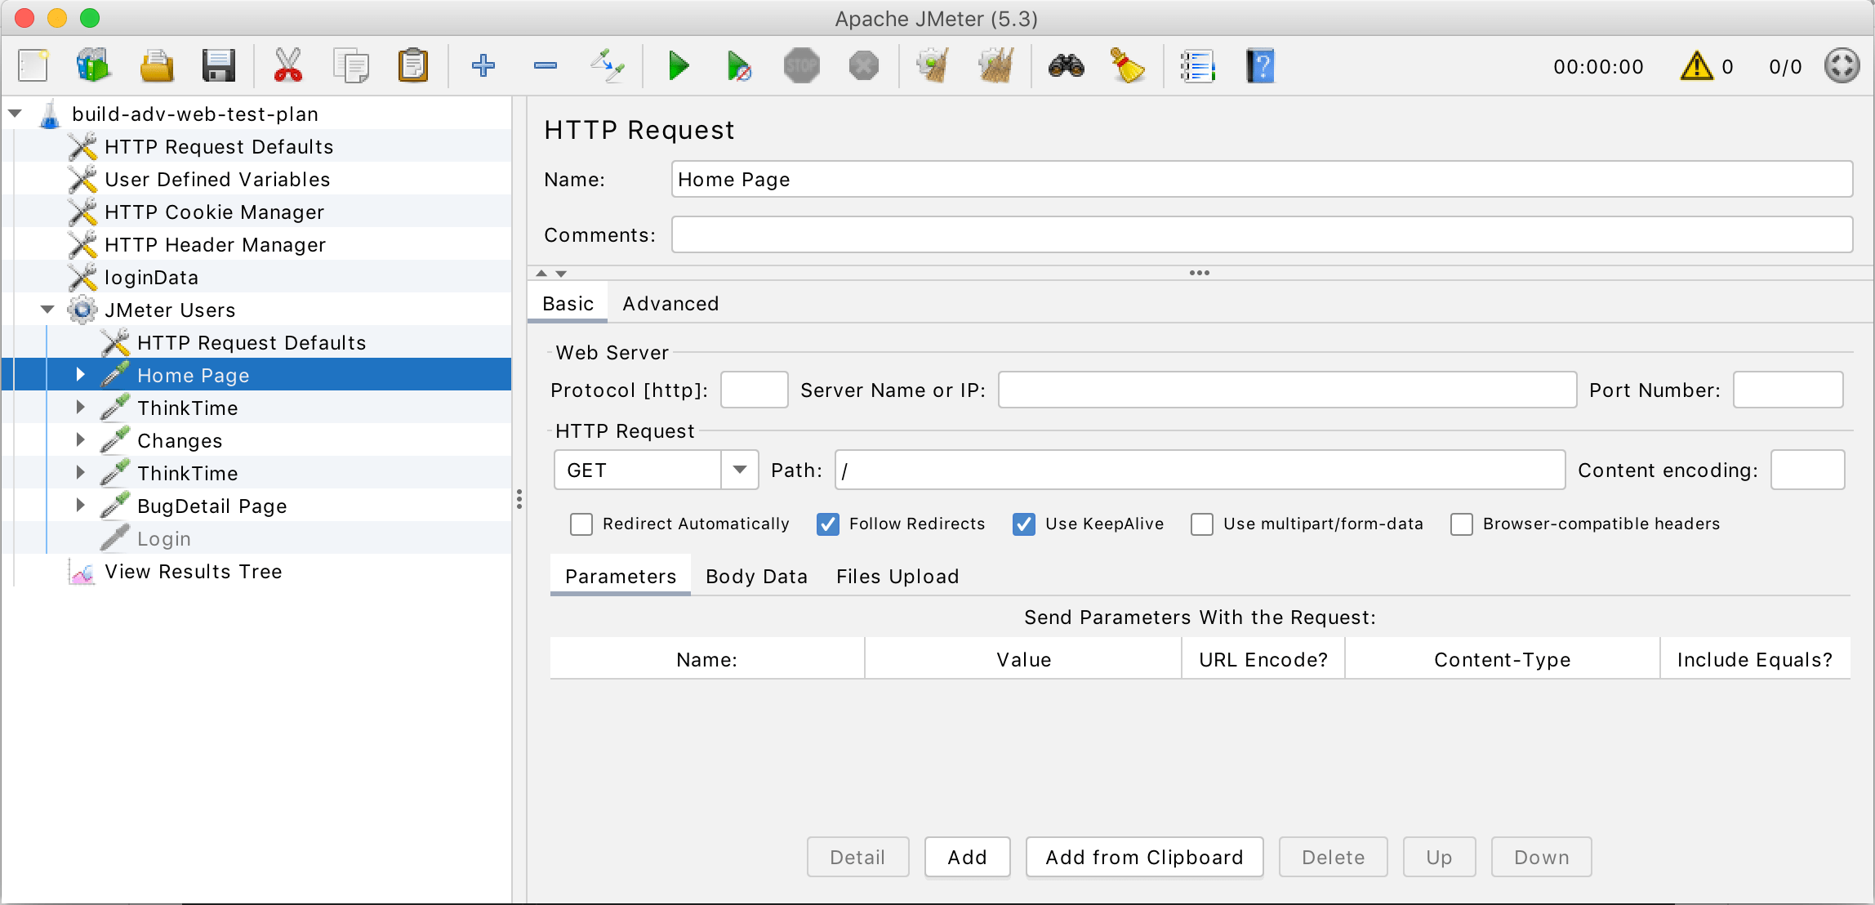
Task: Click the Add element plus icon
Action: [482, 65]
